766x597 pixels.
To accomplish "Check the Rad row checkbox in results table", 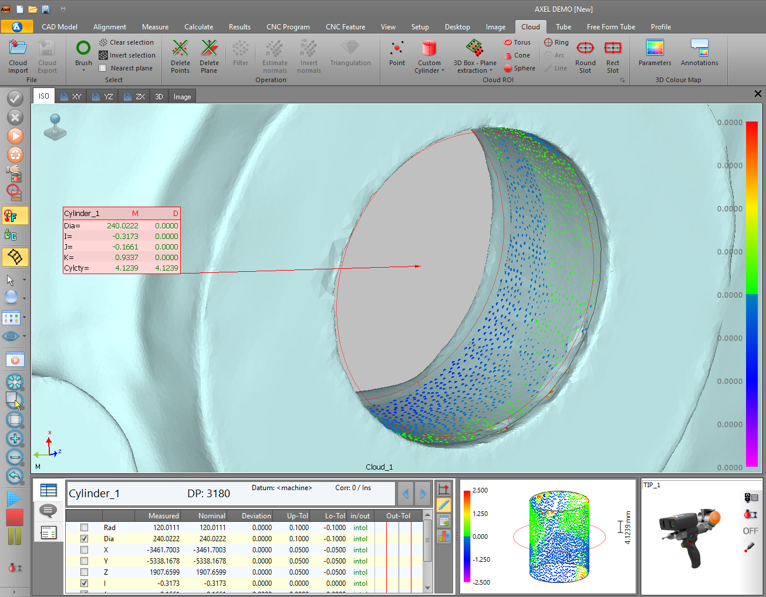I will tap(84, 527).
